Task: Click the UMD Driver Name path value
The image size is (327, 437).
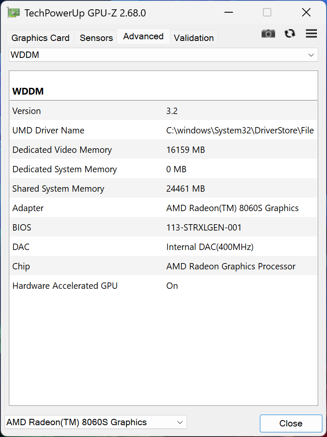Action: point(240,130)
